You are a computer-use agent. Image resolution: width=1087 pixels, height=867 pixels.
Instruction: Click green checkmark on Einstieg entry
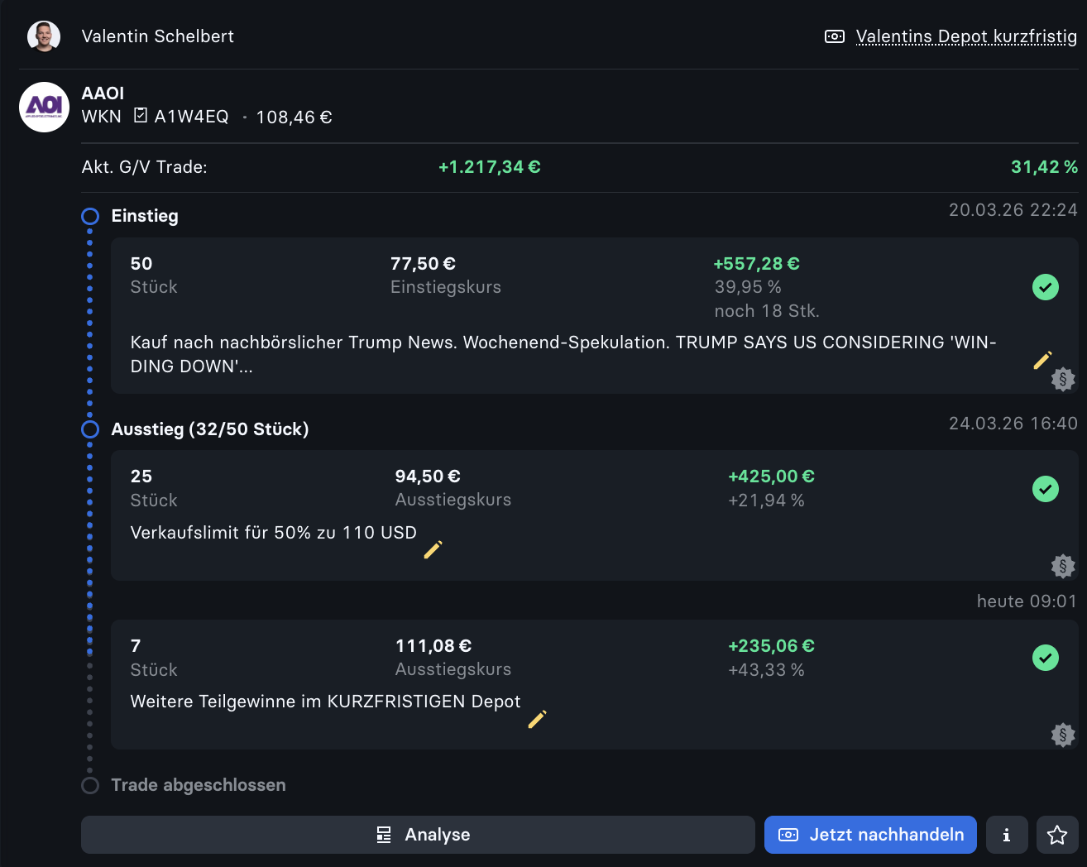coord(1045,287)
